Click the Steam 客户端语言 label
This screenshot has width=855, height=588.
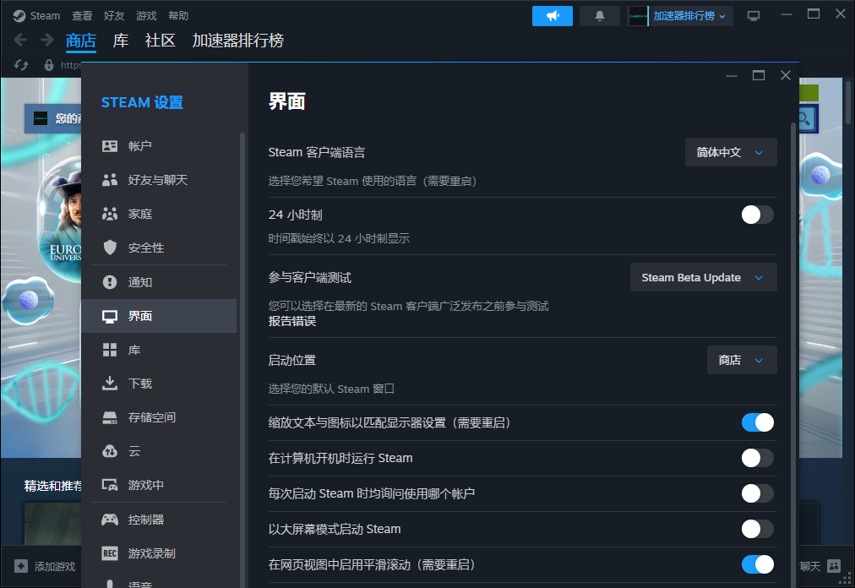[316, 152]
